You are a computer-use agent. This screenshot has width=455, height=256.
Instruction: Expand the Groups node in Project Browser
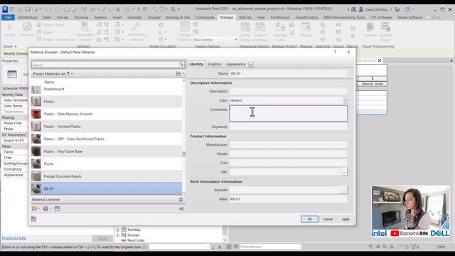pos(118,235)
